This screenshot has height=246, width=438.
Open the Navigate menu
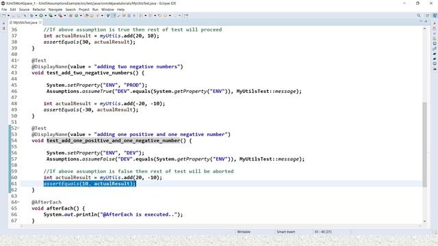pyautogui.click(x=55, y=10)
